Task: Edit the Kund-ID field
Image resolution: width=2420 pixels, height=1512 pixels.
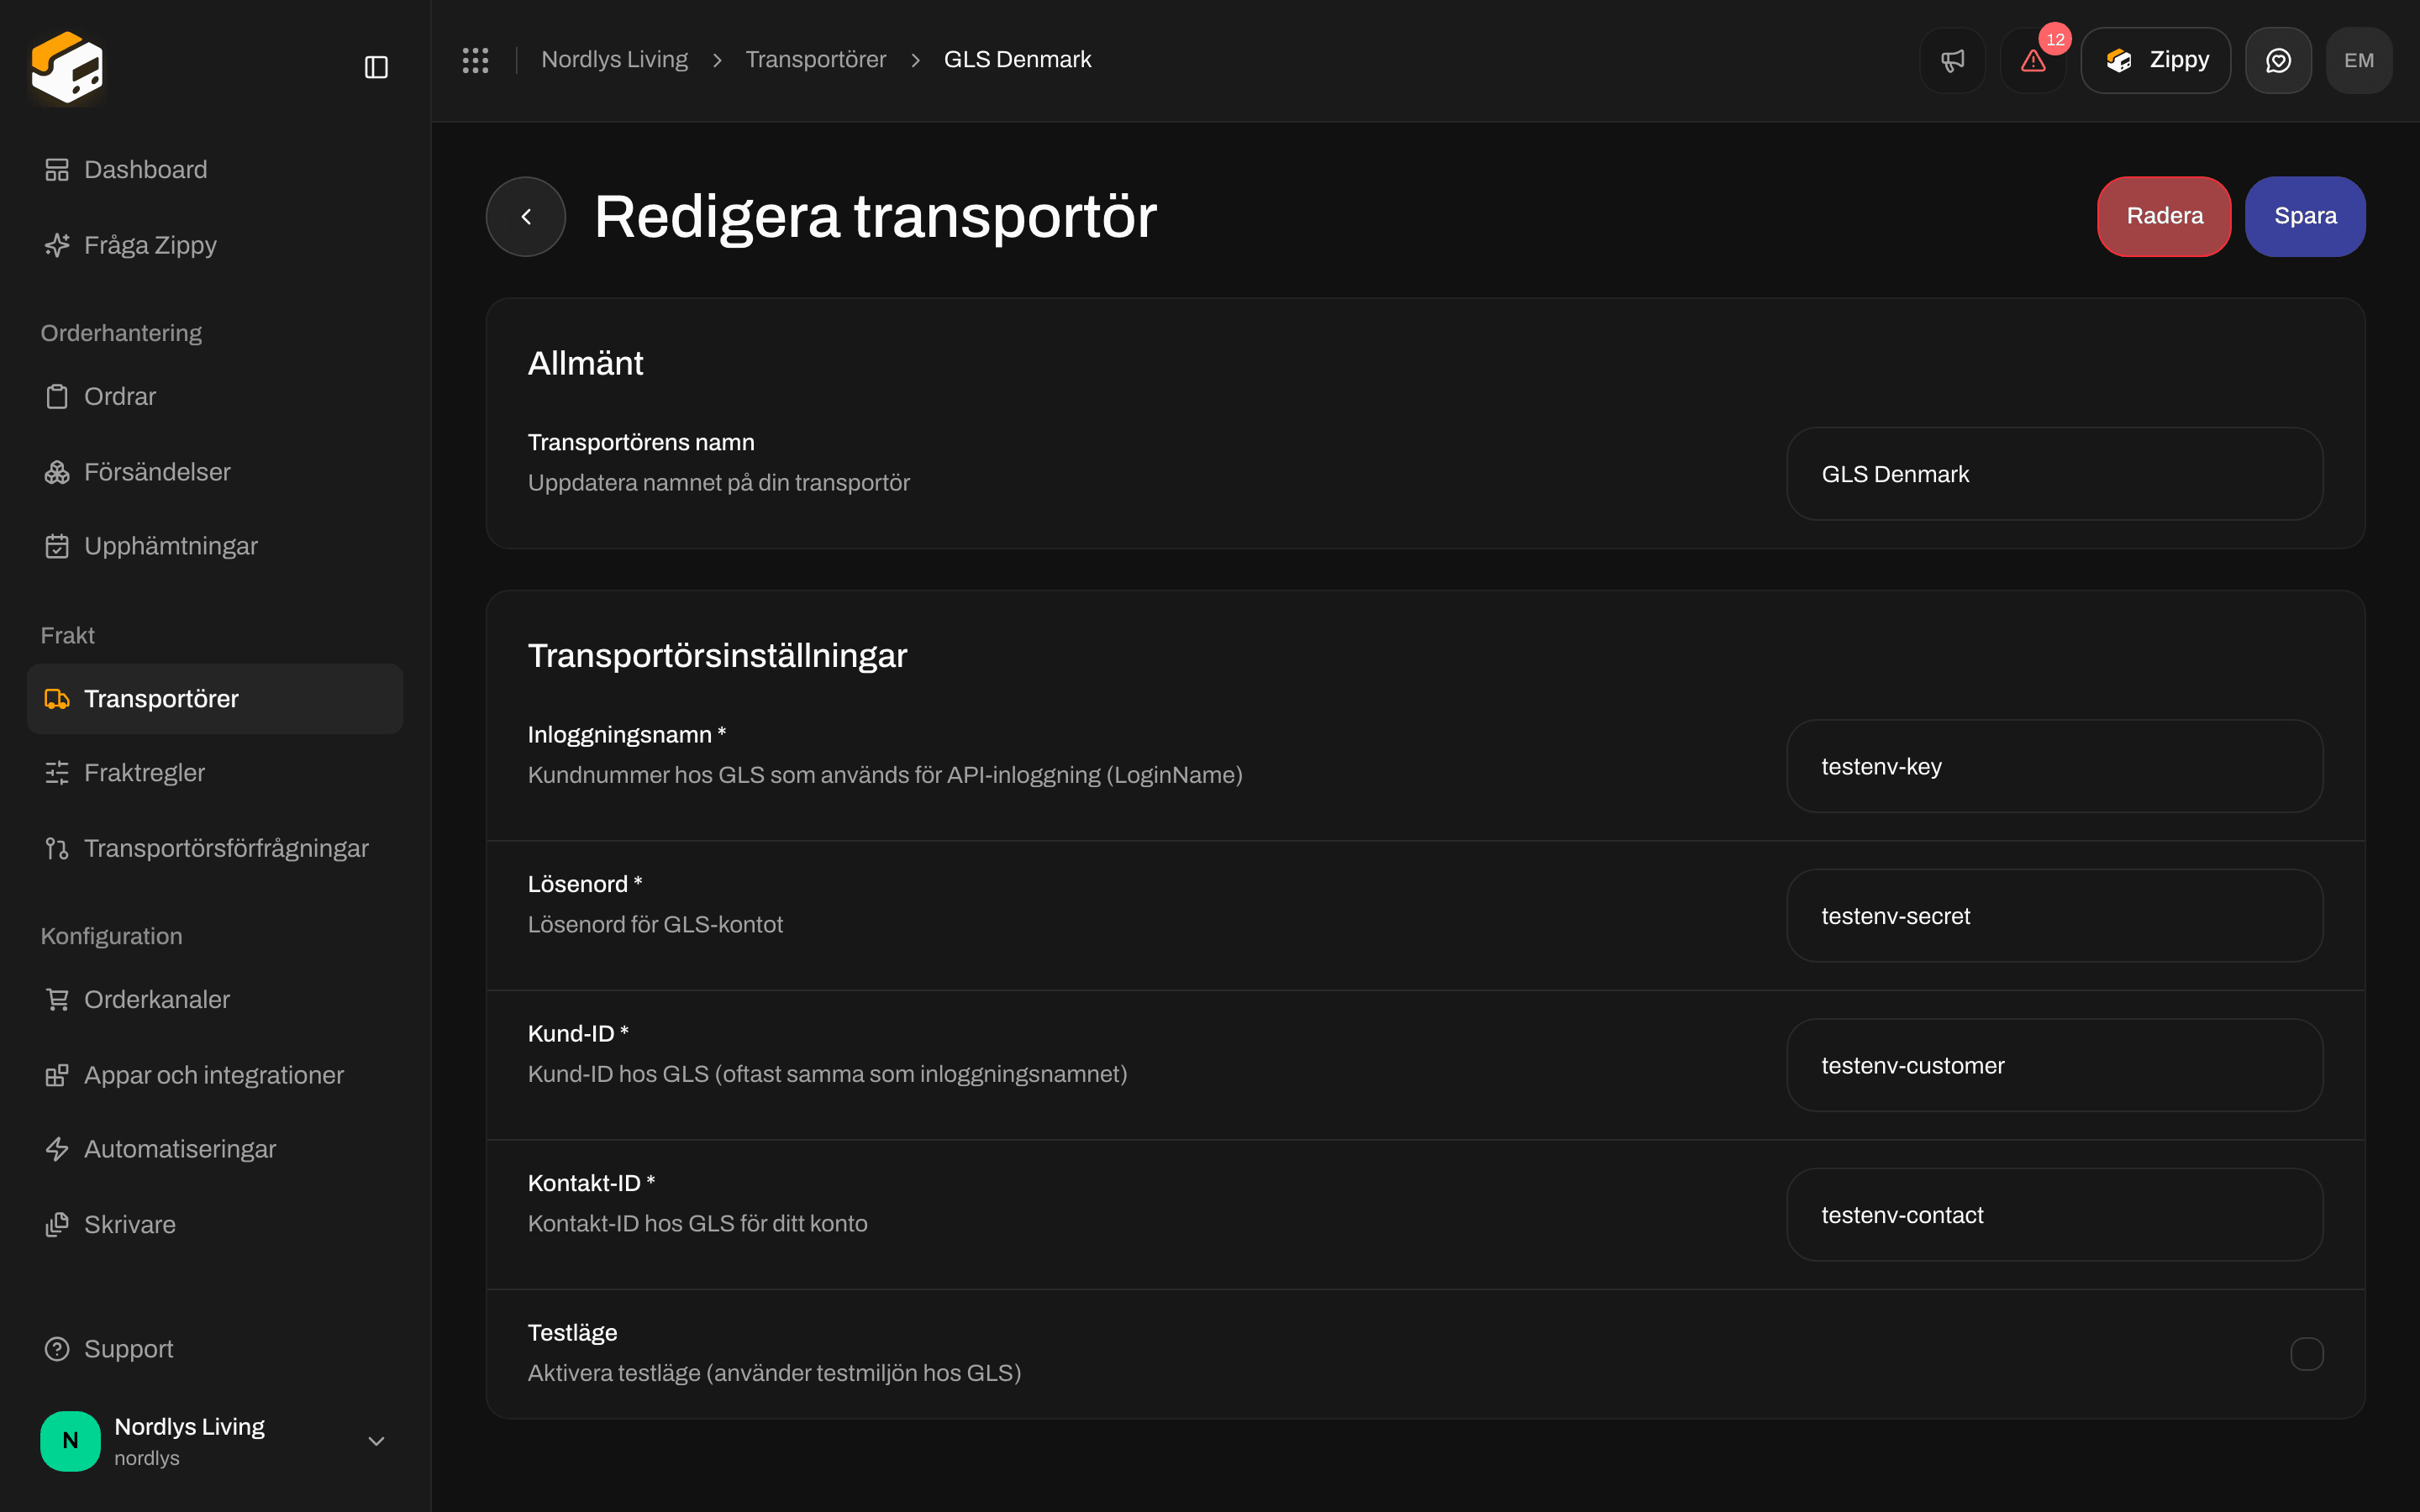Action: pyautogui.click(x=2054, y=1065)
